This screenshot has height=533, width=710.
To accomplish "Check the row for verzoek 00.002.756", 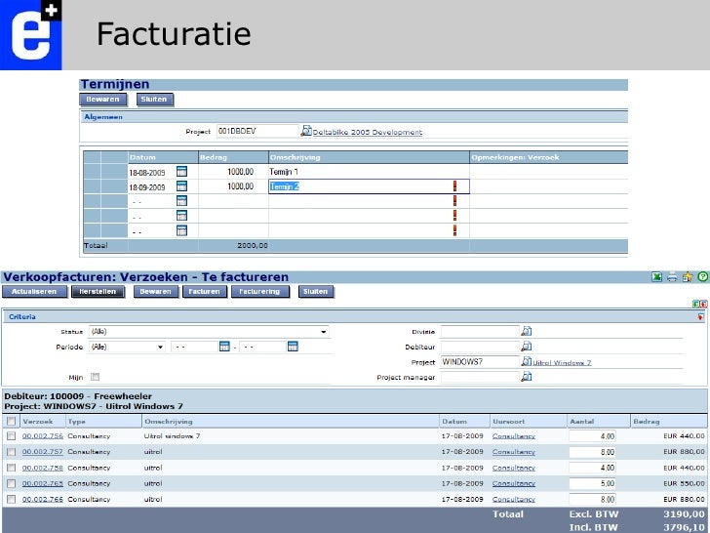I will pos(11,435).
